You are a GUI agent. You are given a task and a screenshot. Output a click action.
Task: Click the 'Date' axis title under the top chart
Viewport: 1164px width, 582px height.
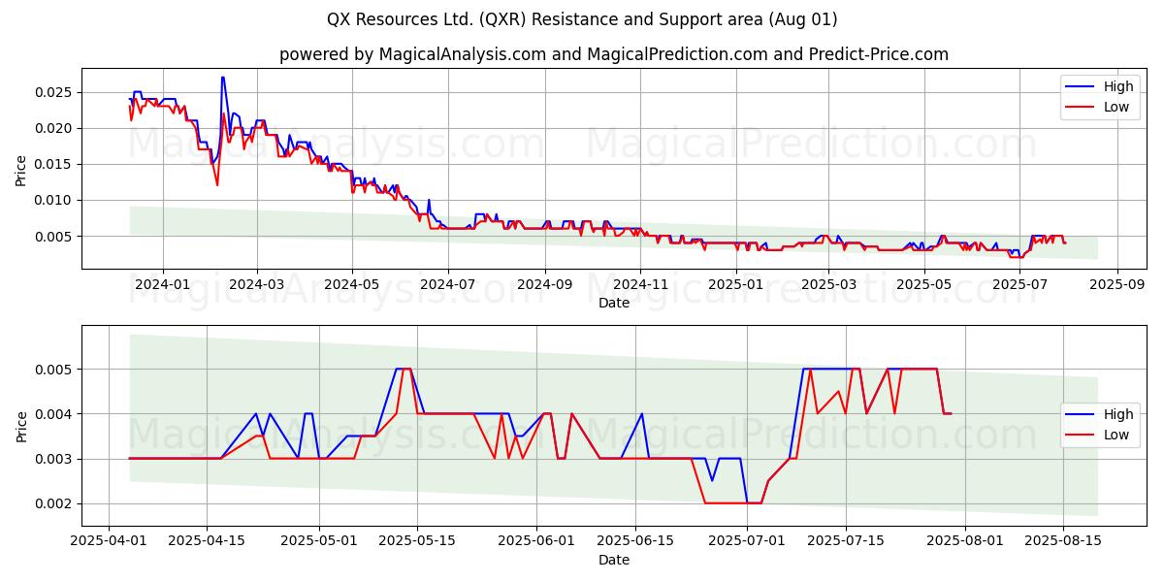coord(614,303)
